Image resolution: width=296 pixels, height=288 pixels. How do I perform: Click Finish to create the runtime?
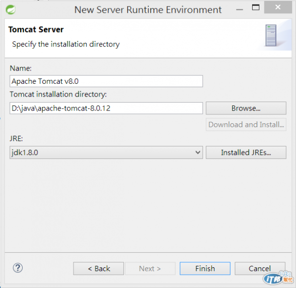click(205, 268)
